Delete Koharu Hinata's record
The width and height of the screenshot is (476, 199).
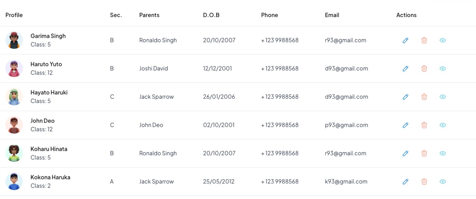click(424, 154)
